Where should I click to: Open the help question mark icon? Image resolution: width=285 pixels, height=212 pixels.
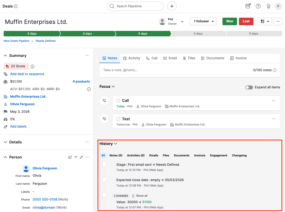point(258,6)
